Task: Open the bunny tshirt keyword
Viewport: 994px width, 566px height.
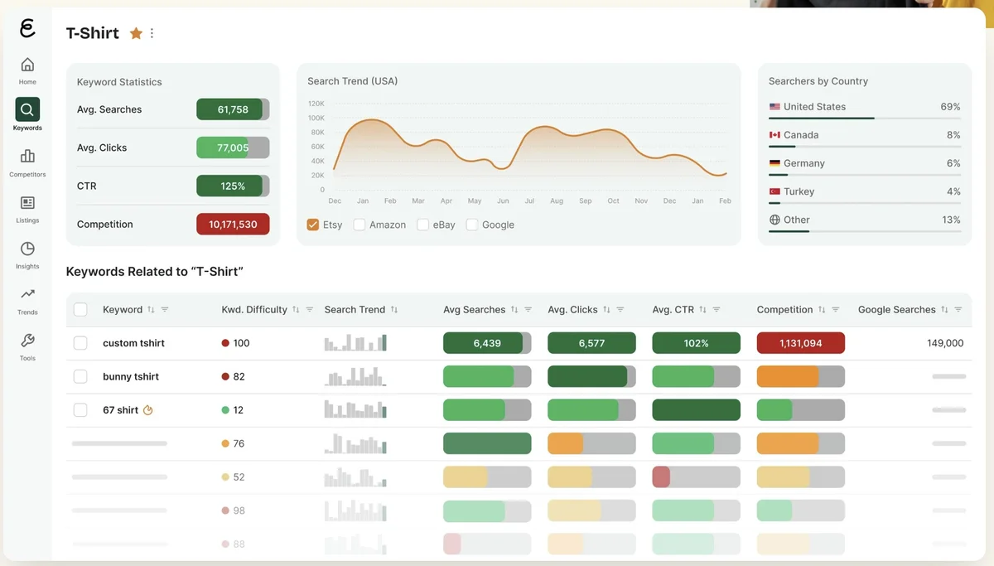Action: pyautogui.click(x=131, y=376)
